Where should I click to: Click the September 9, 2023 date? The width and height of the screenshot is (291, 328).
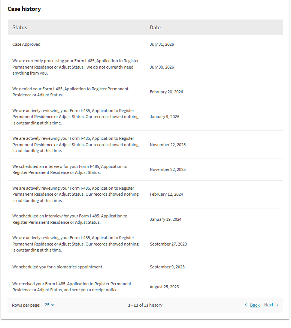click(x=167, y=267)
